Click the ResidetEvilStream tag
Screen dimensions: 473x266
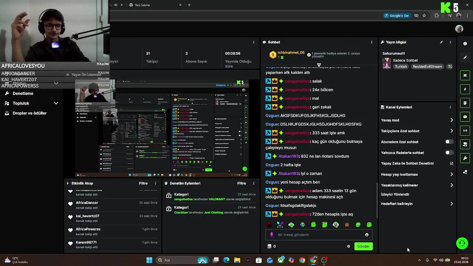coord(428,66)
